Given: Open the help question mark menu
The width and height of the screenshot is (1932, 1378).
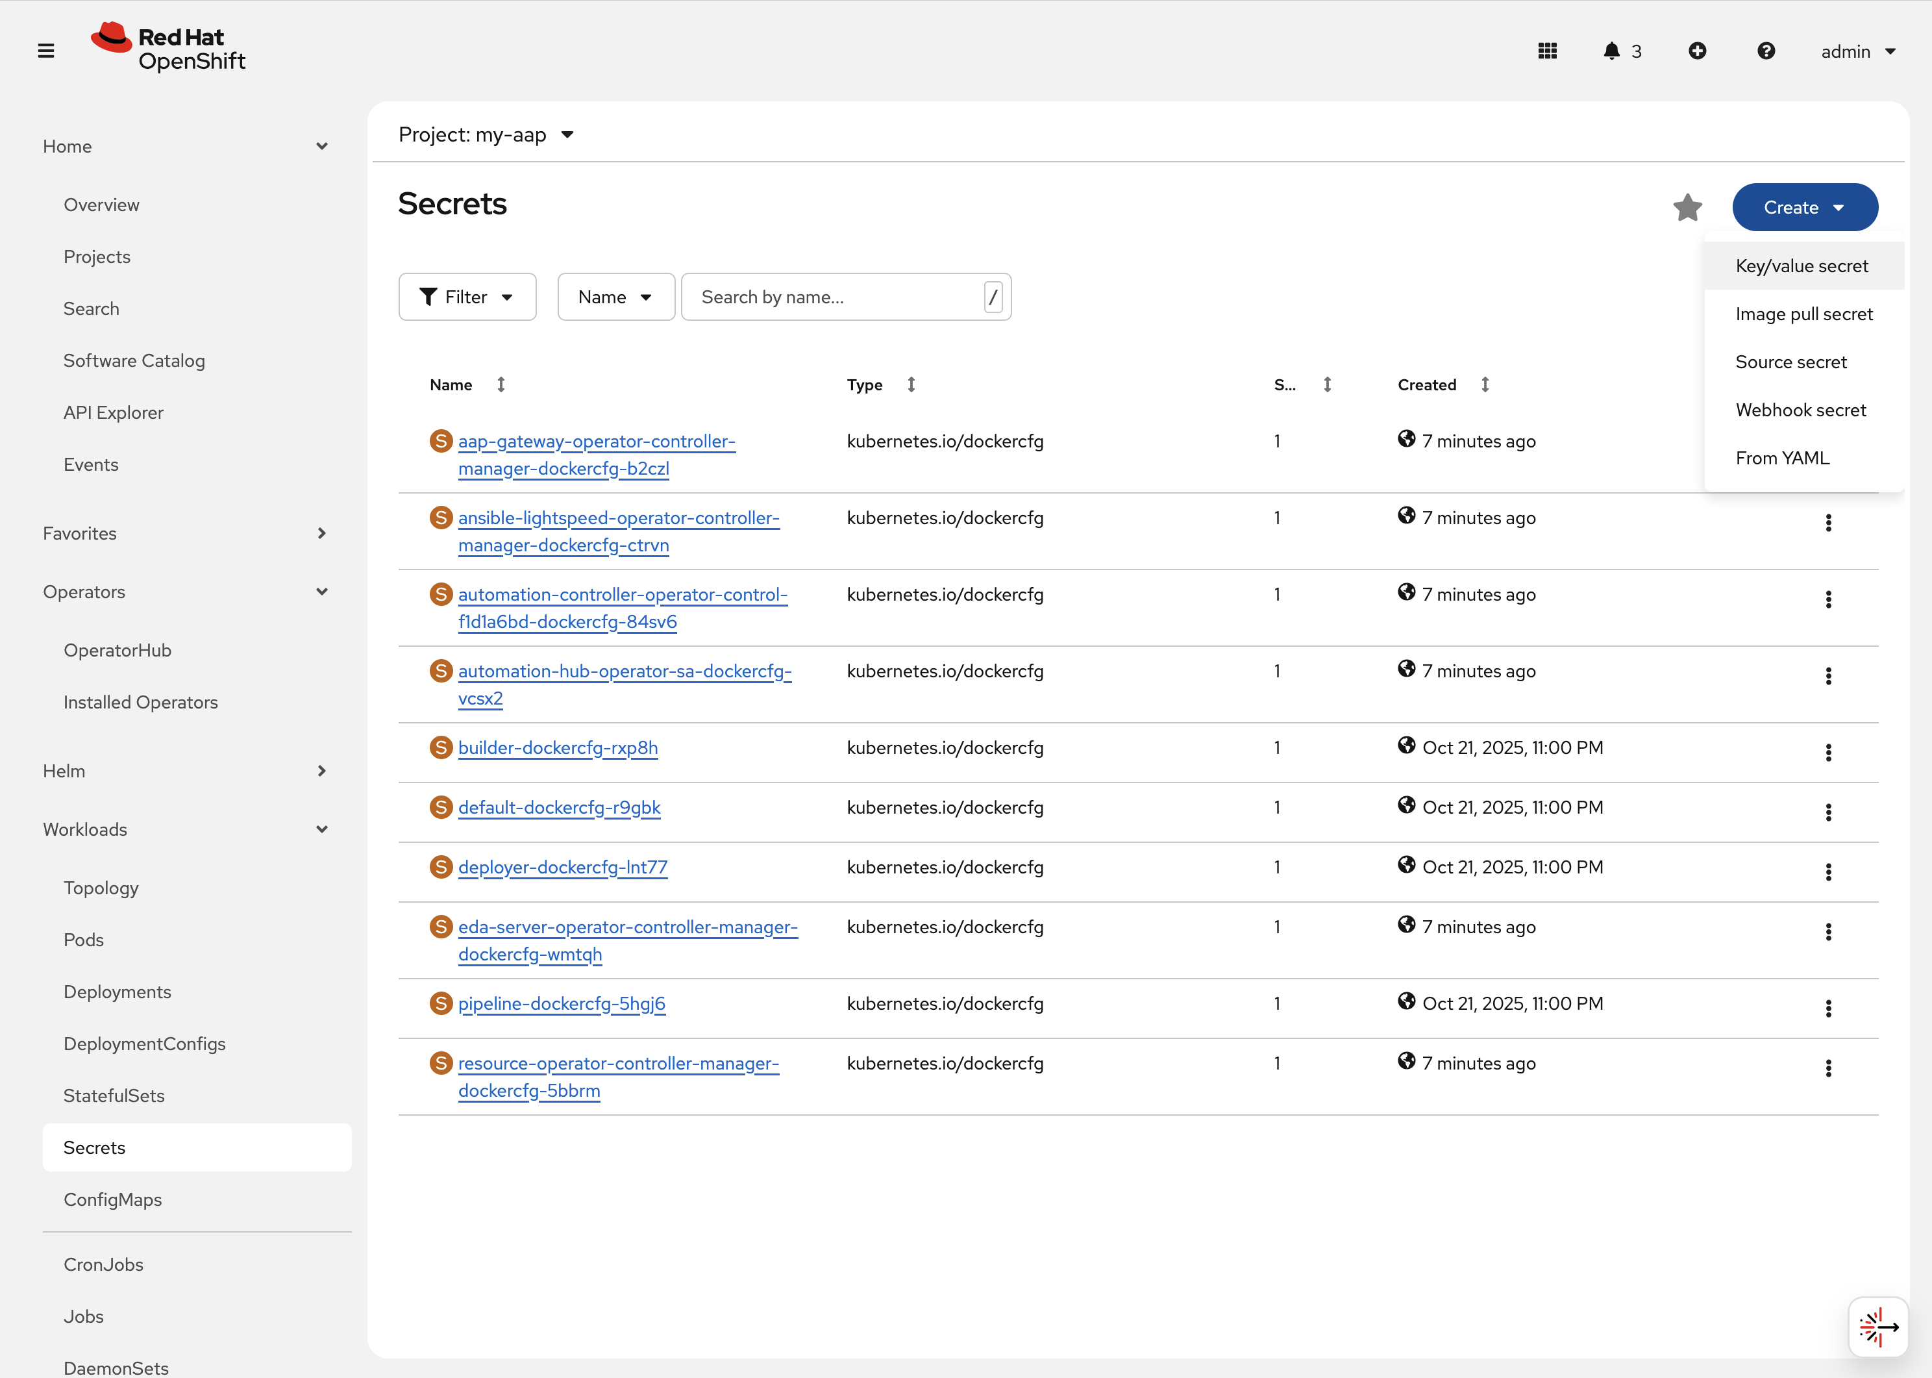Looking at the screenshot, I should [1766, 51].
